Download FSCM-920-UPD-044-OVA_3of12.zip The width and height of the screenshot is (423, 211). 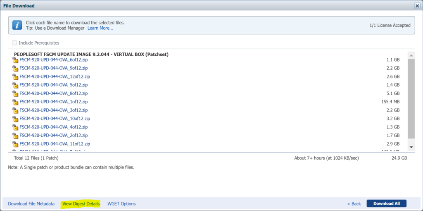53,110
